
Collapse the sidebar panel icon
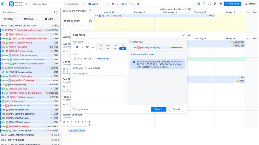click(3, 4)
